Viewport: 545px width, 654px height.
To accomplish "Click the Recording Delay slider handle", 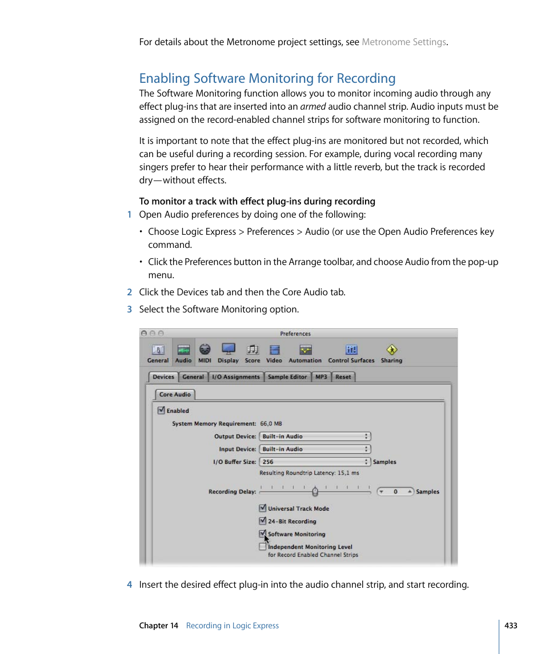I will 315,492.
